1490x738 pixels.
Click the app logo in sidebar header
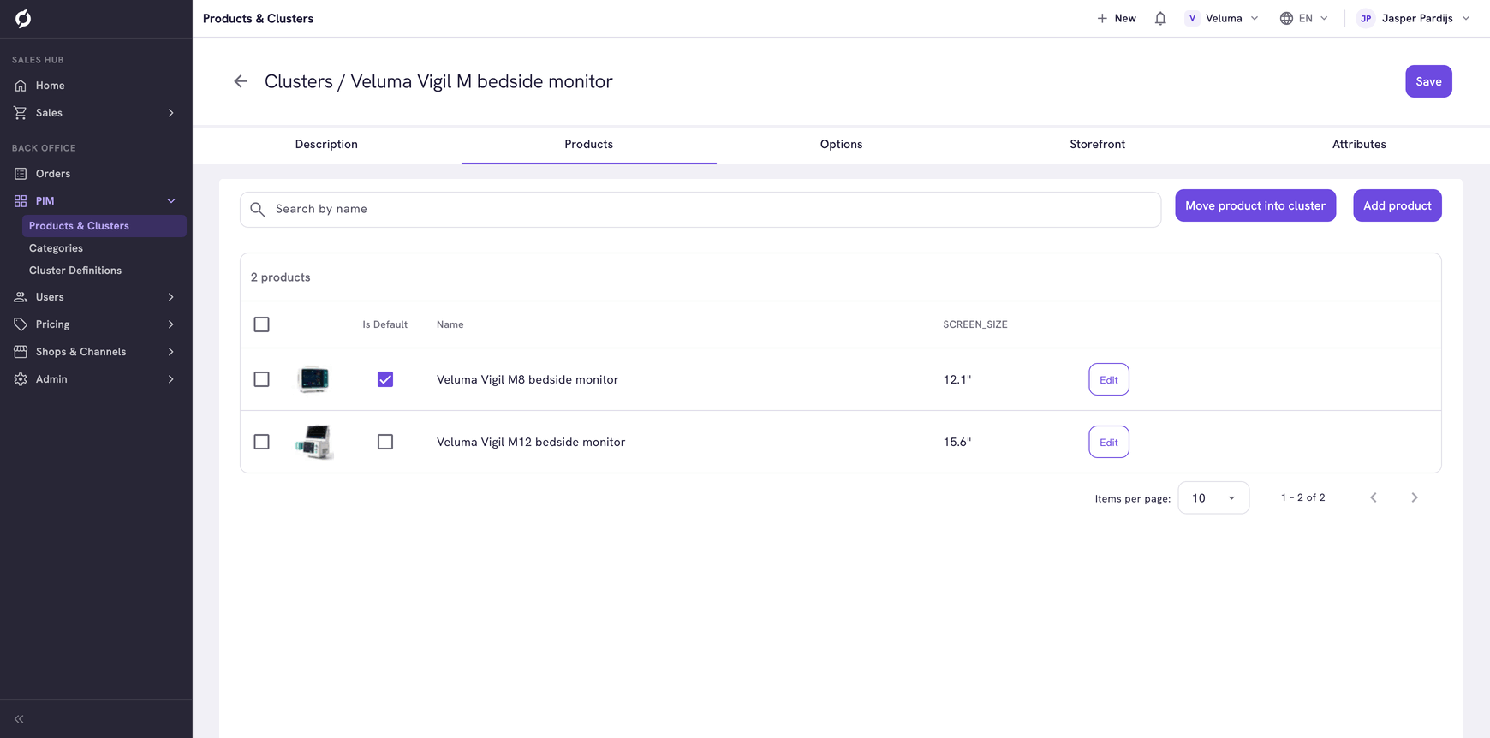pyautogui.click(x=23, y=18)
